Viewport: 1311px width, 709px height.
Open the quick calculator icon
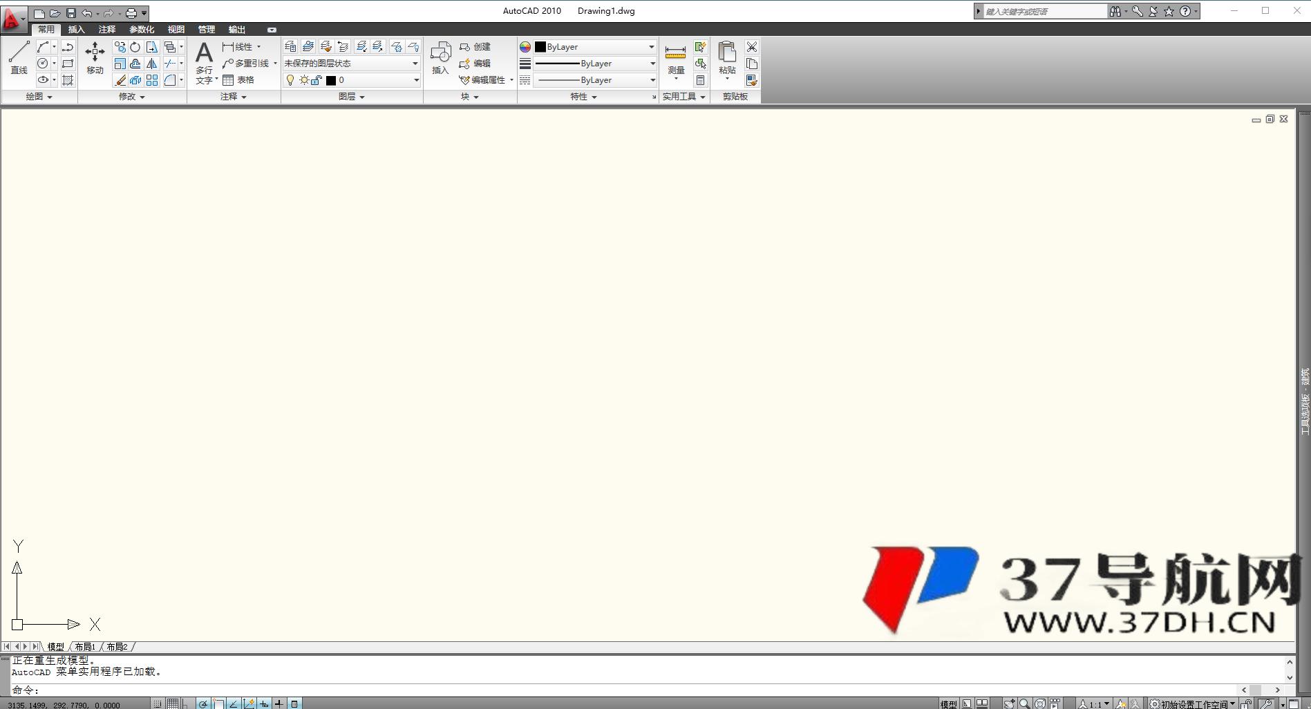pos(700,80)
